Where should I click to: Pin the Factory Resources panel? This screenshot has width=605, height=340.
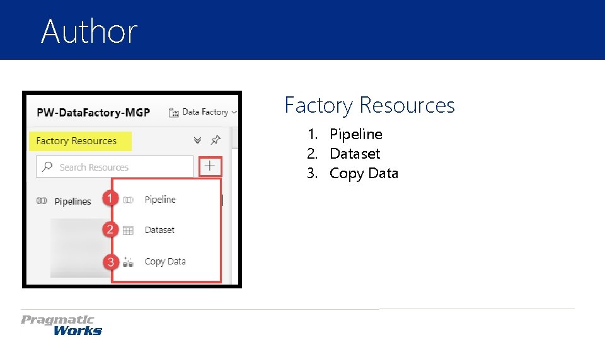point(216,140)
